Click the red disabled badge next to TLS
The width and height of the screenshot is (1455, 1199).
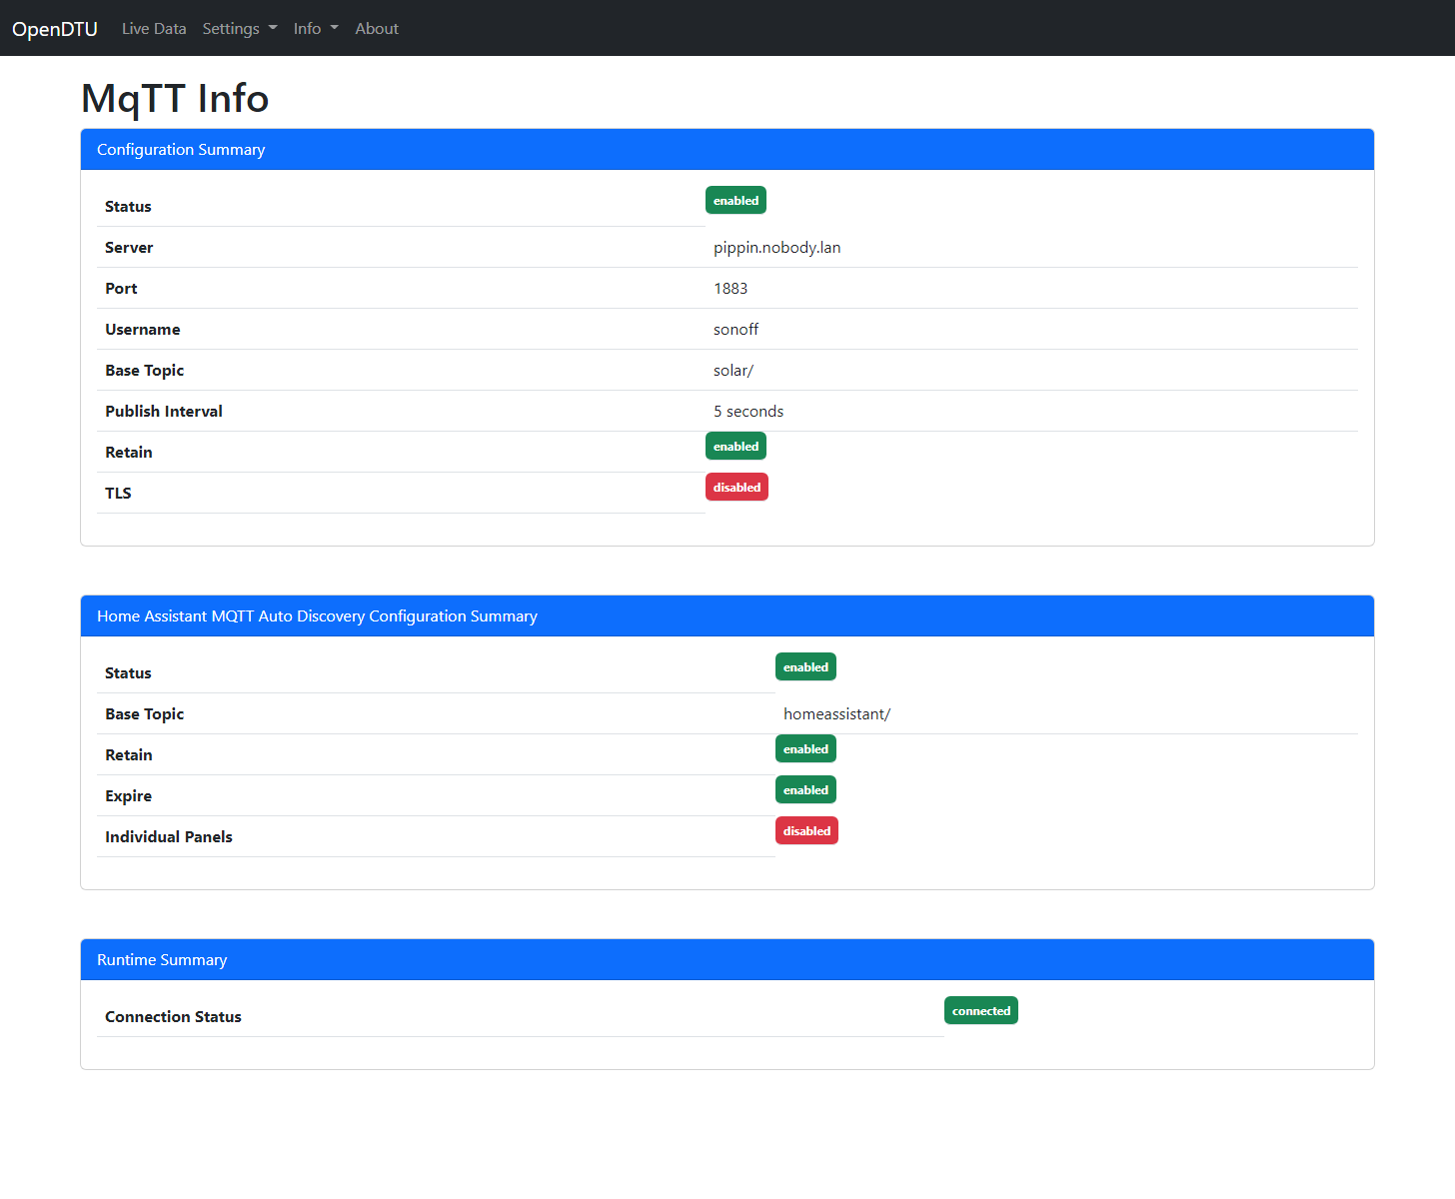736,488
